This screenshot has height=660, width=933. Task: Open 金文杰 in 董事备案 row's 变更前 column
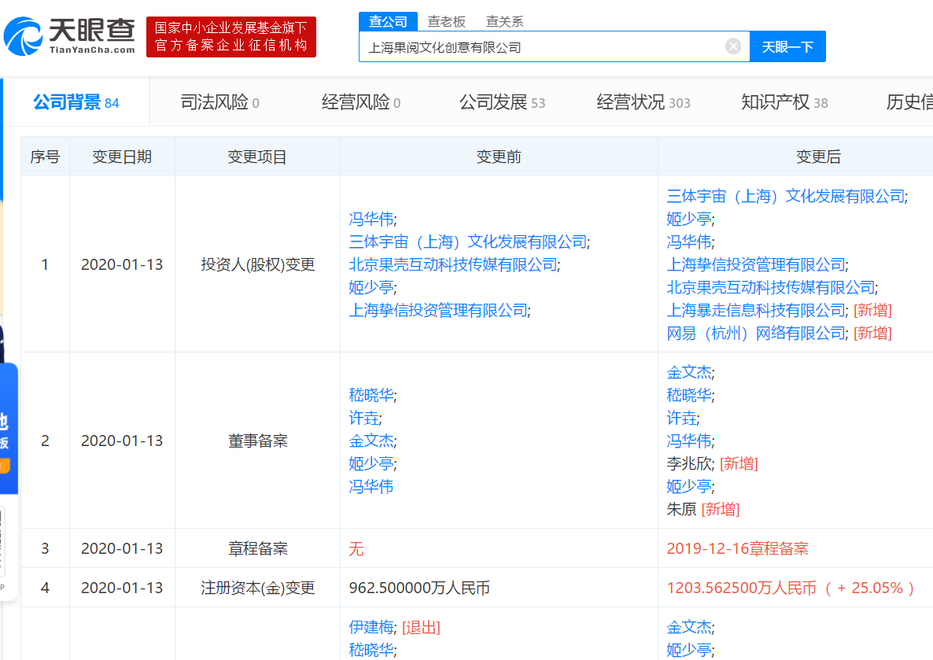[371, 441]
